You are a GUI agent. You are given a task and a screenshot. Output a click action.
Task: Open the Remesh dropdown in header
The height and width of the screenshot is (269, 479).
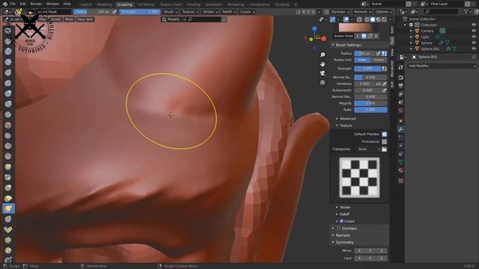click(x=362, y=12)
